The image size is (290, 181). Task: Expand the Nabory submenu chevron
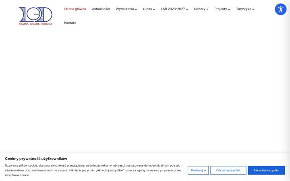click(207, 9)
